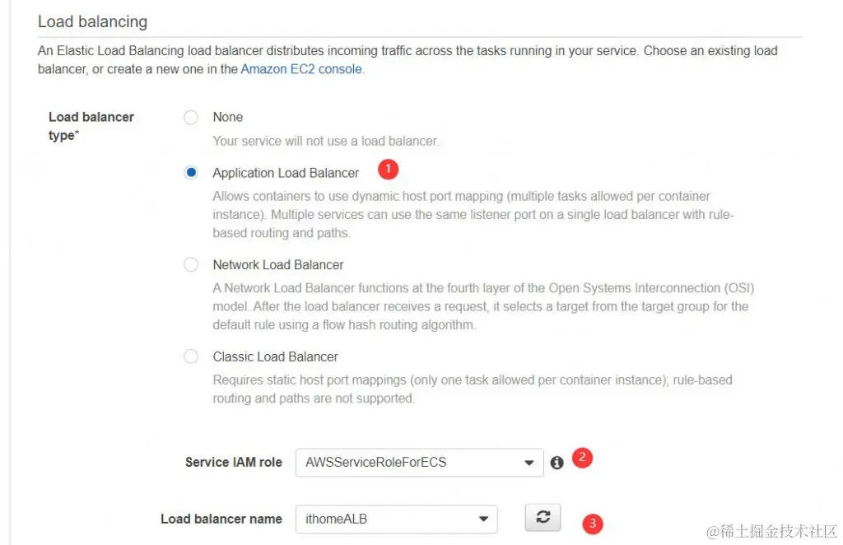Open the Service IAM role dropdown
Image resolution: width=843 pixels, height=545 pixels.
click(419, 463)
